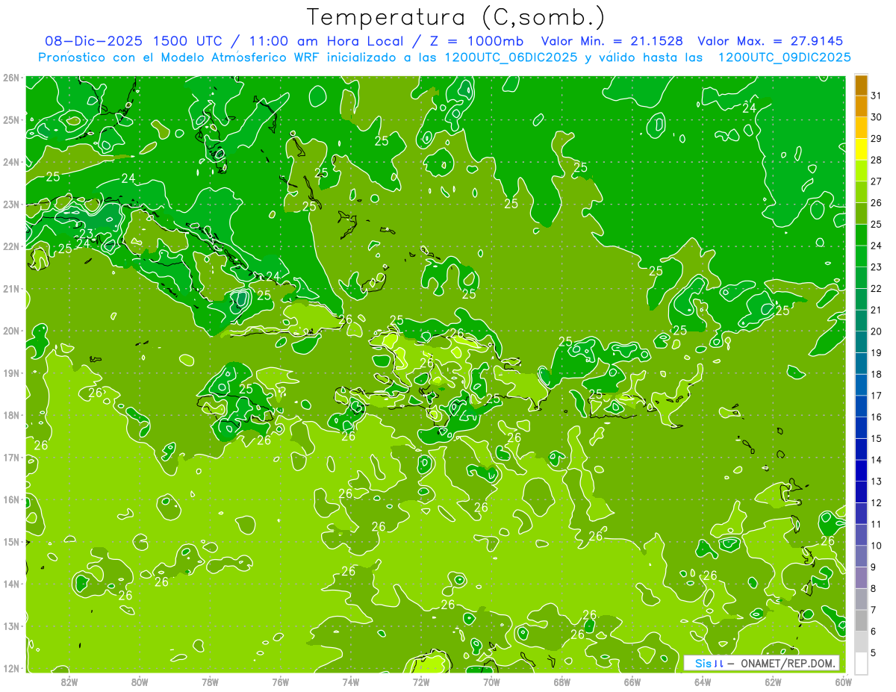Click latitude axis label 13N

[10, 626]
